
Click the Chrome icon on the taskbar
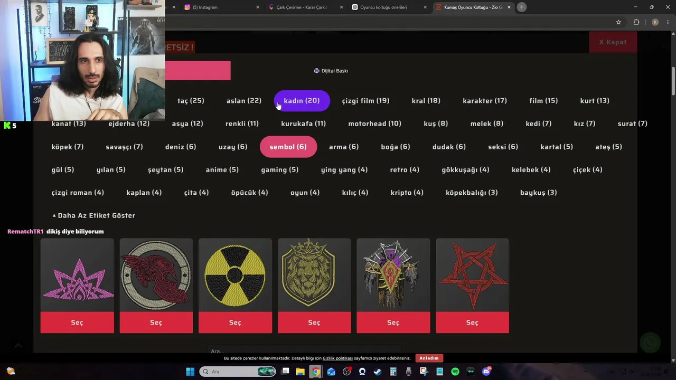click(315, 372)
